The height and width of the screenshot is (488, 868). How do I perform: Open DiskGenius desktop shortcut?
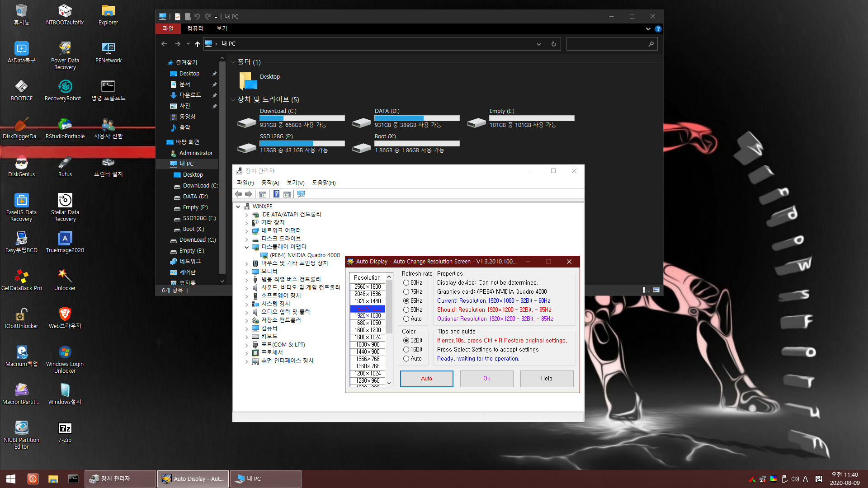[x=21, y=166]
